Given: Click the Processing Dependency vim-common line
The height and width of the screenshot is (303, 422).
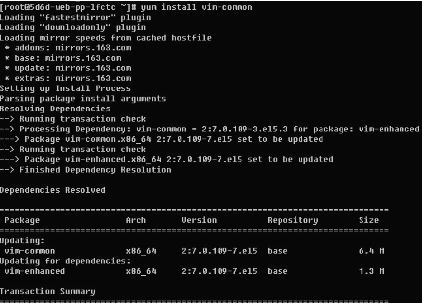Looking at the screenshot, I should [210, 129].
